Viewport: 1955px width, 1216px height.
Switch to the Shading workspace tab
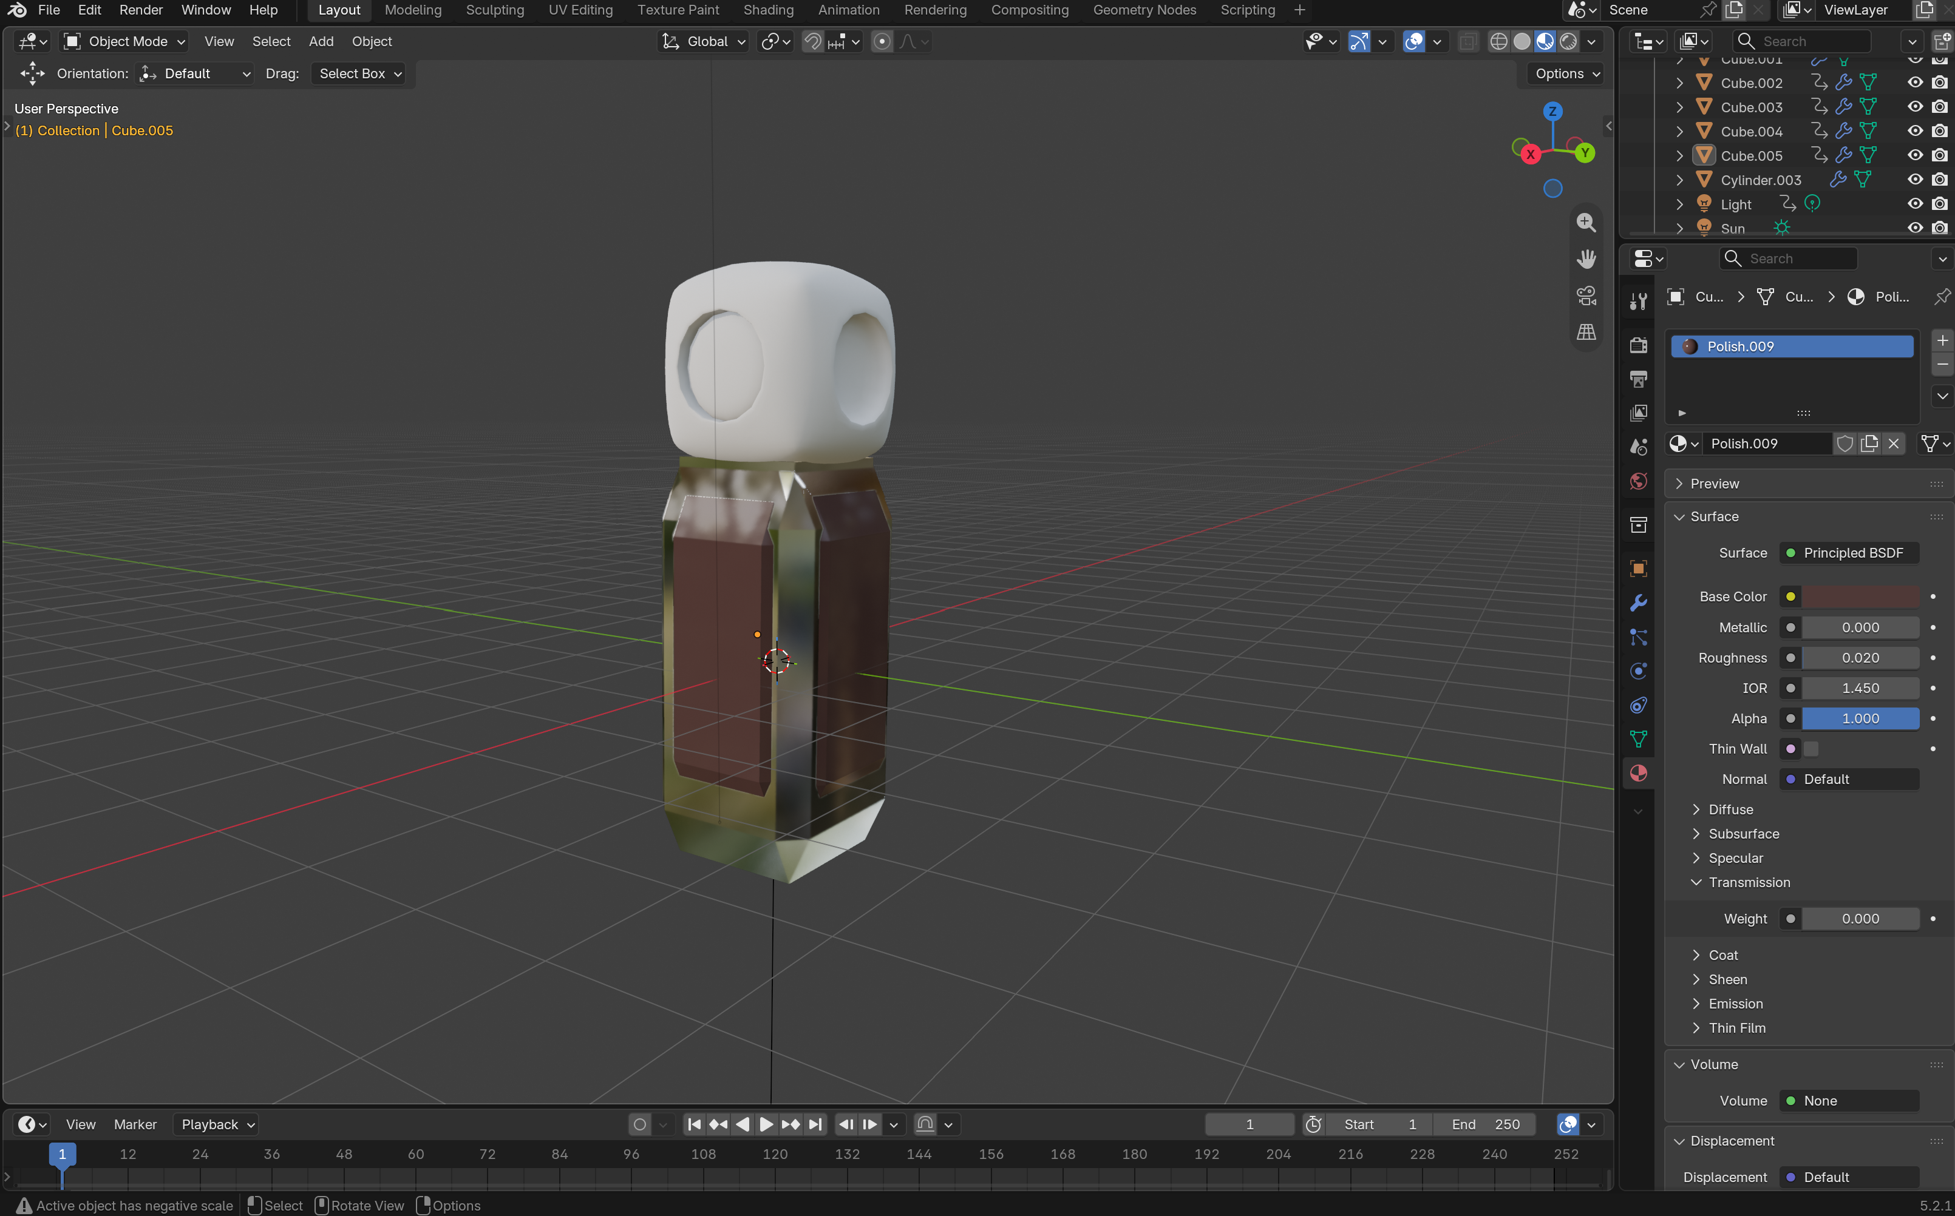(x=767, y=10)
